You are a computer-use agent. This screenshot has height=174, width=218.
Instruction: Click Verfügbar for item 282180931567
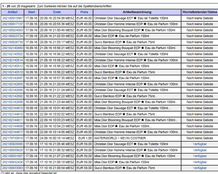pyautogui.click(x=200, y=156)
